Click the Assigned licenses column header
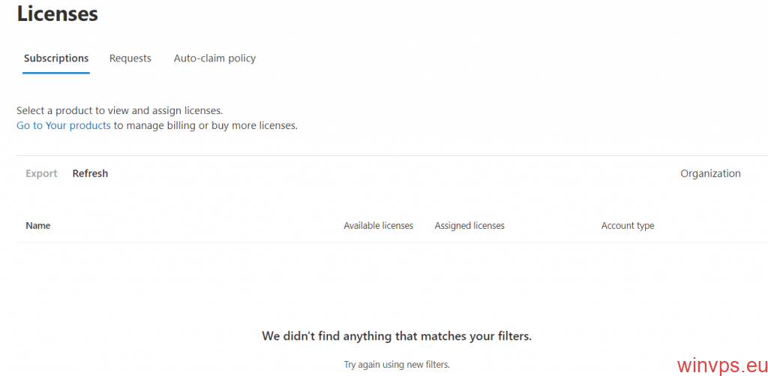 [x=469, y=225]
